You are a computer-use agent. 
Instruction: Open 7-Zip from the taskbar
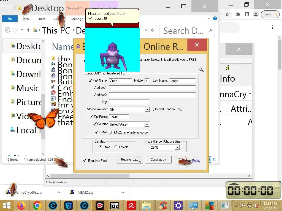[x=115, y=206]
